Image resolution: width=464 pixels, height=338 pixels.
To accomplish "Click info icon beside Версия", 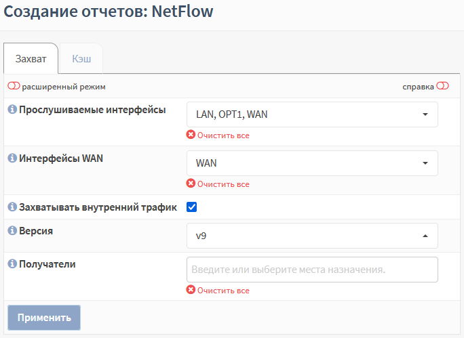I will (x=12, y=230).
